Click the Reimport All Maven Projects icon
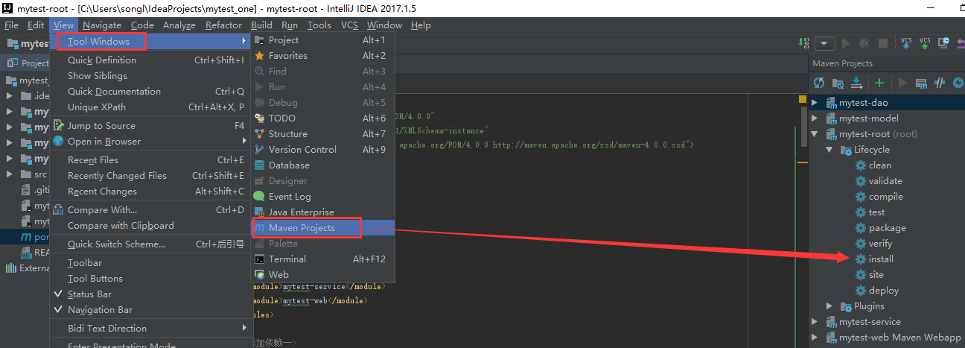This screenshot has width=965, height=348. click(819, 83)
